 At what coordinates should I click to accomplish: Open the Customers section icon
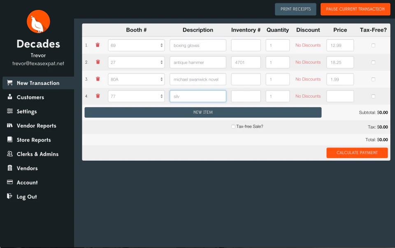click(9, 97)
